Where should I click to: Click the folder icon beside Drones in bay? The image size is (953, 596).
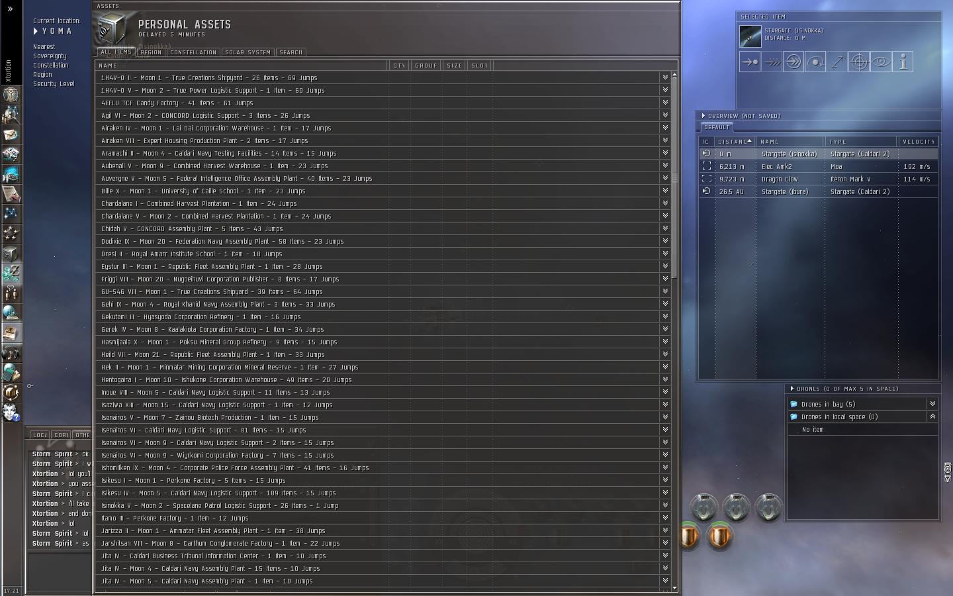(x=794, y=404)
